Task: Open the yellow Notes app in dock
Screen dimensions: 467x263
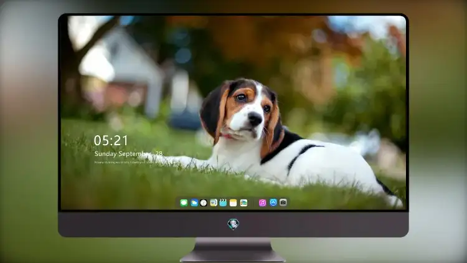Action: 233,203
